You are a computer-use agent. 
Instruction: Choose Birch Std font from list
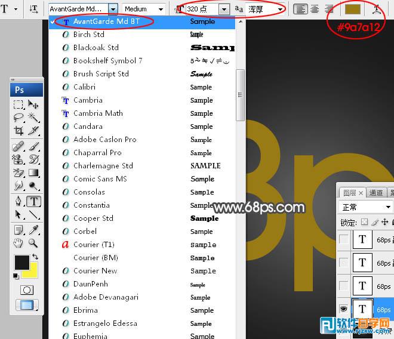(142, 35)
